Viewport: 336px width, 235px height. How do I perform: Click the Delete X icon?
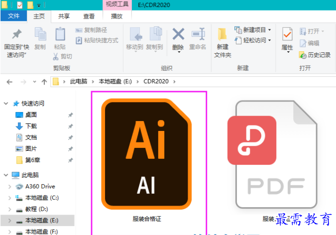coord(178,34)
